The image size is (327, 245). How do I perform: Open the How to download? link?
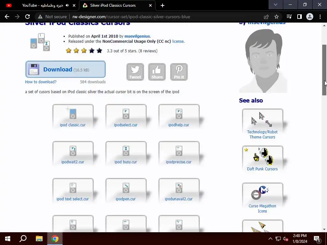41,82
